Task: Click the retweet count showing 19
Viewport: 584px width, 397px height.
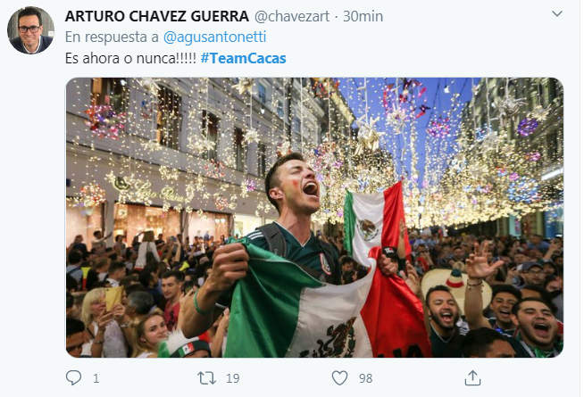Action: pyautogui.click(x=233, y=378)
